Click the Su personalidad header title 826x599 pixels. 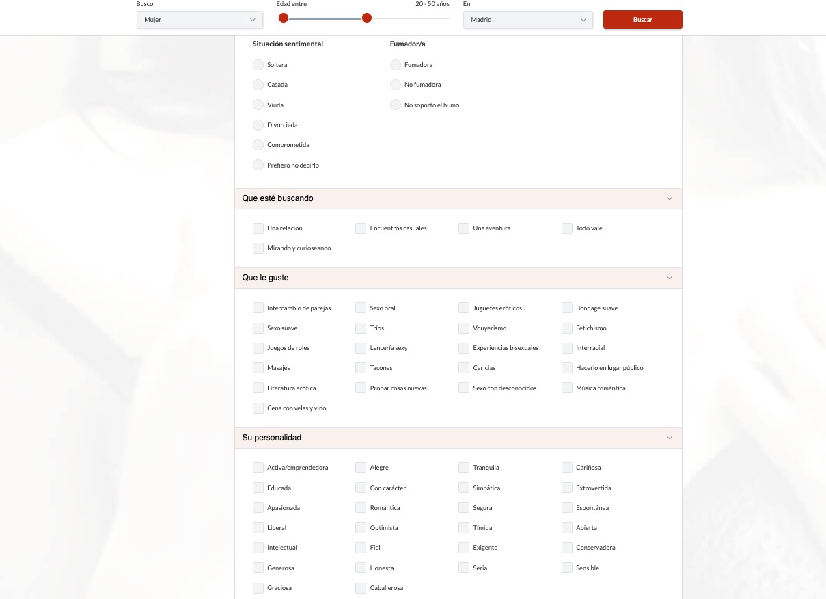(x=271, y=438)
